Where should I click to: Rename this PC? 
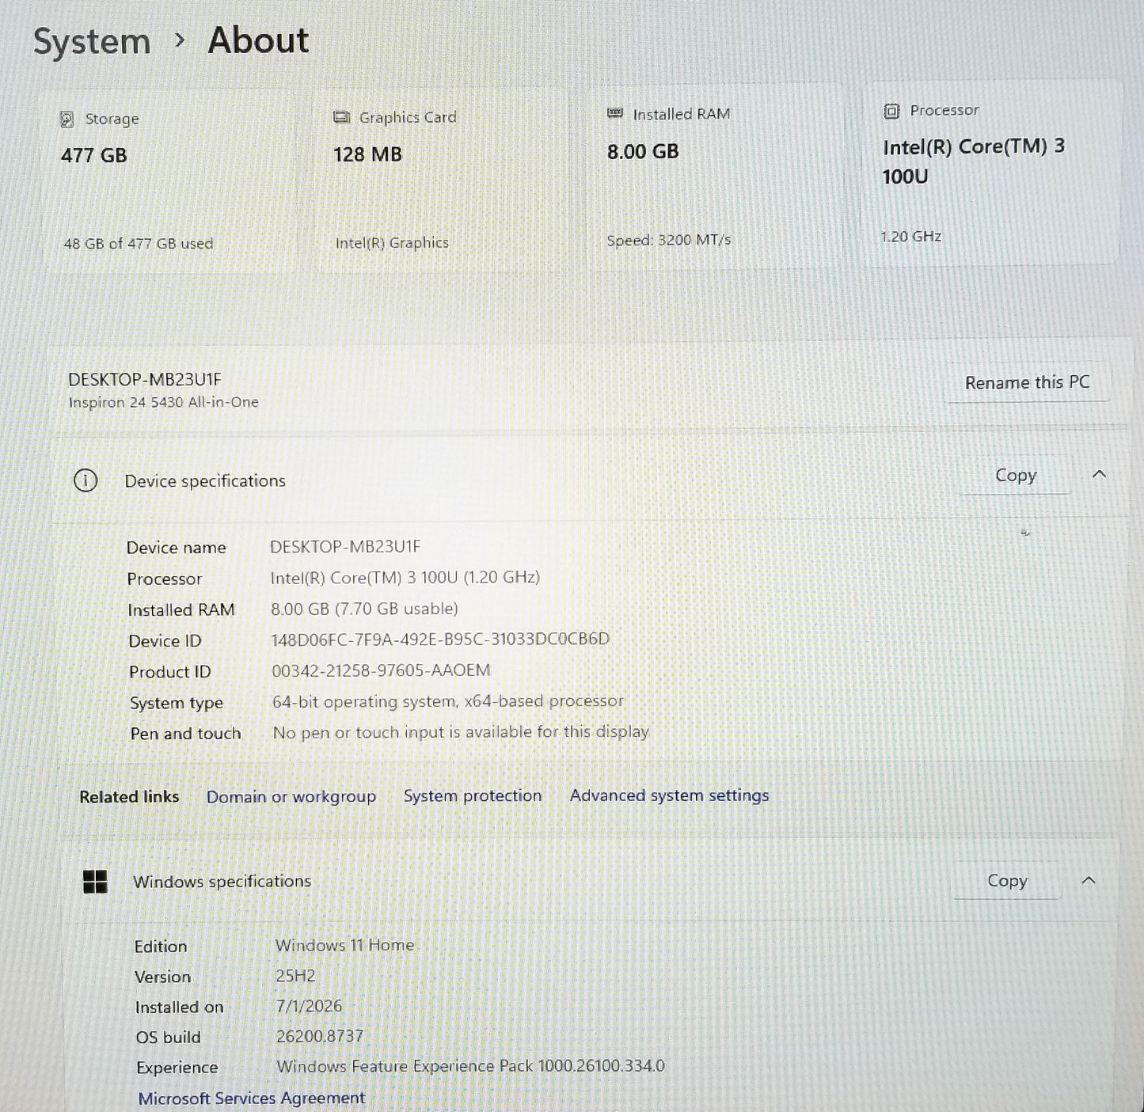[x=1027, y=382]
